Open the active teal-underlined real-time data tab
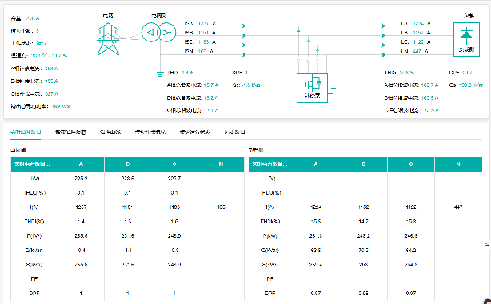 pos(26,132)
